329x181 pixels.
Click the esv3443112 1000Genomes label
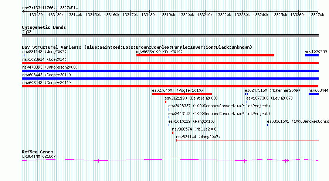pos(219,114)
